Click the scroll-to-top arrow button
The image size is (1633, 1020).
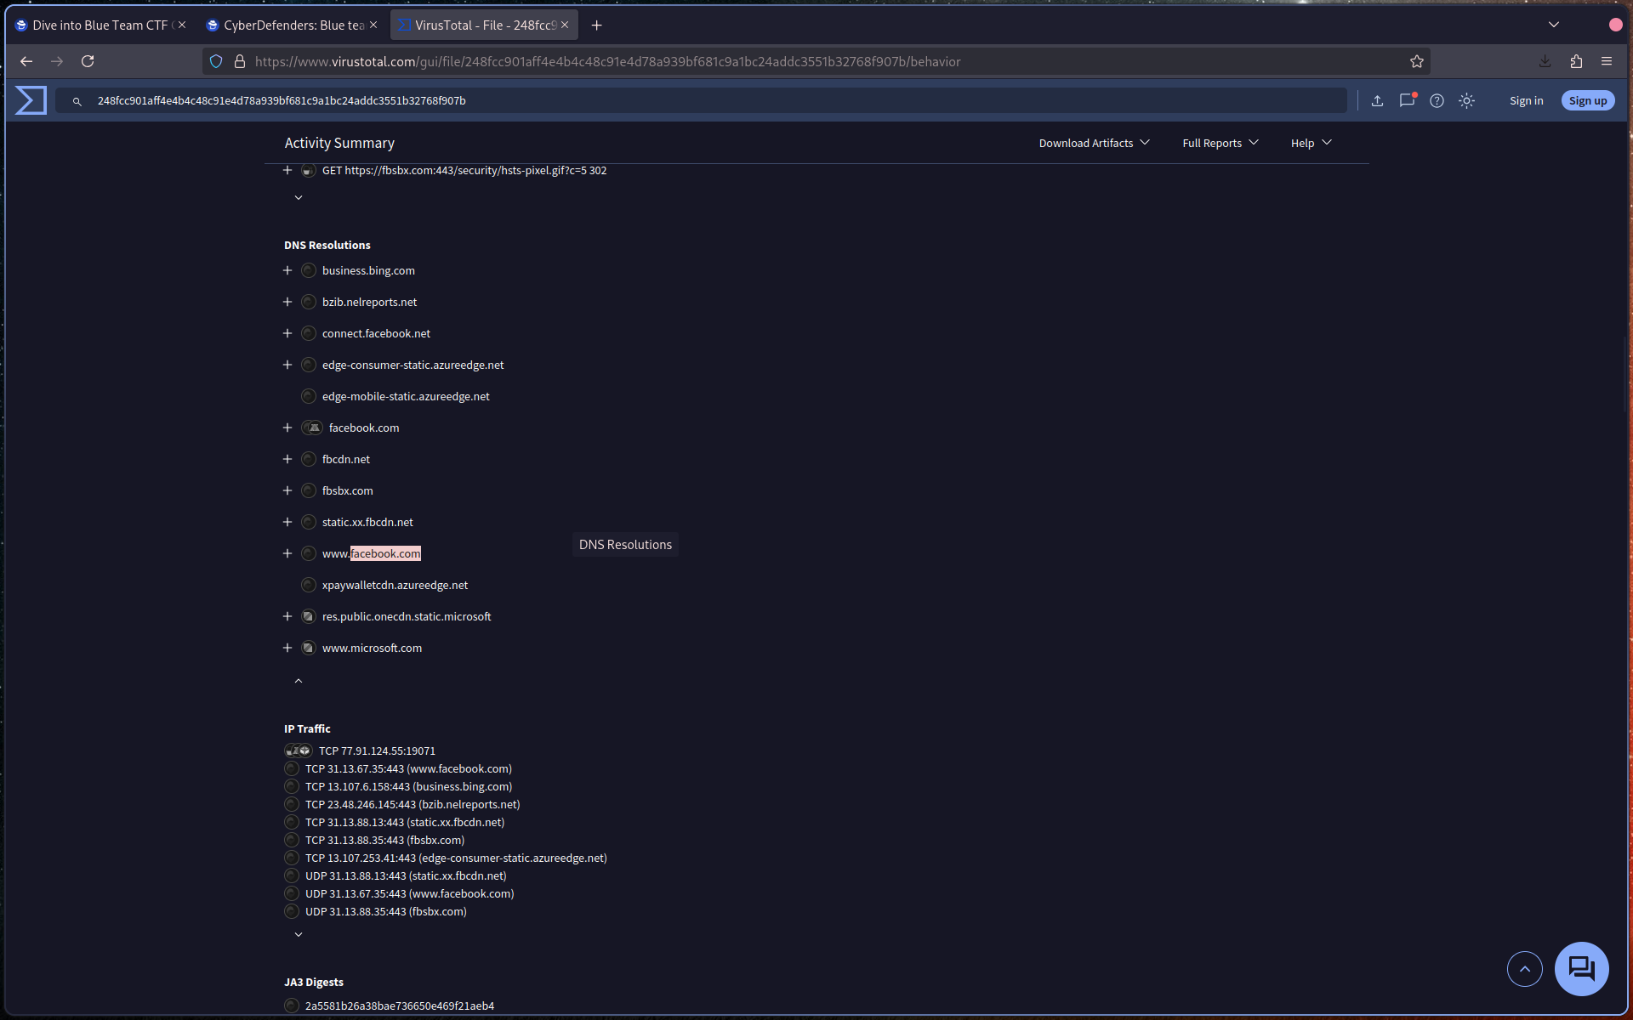click(1524, 968)
